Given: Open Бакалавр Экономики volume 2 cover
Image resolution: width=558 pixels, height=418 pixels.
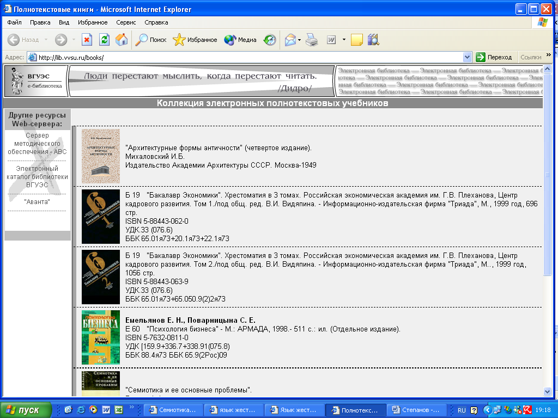Looking at the screenshot, I should pos(101,277).
